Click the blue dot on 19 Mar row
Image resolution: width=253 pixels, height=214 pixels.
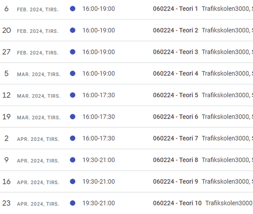point(72,116)
